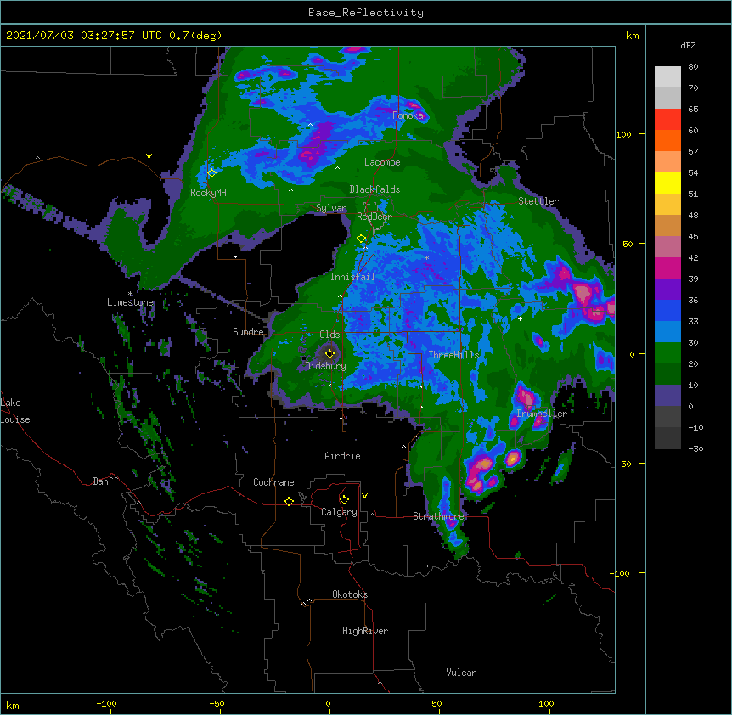The height and width of the screenshot is (715, 732).
Task: Click the Drumheller city label
Action: (x=542, y=414)
